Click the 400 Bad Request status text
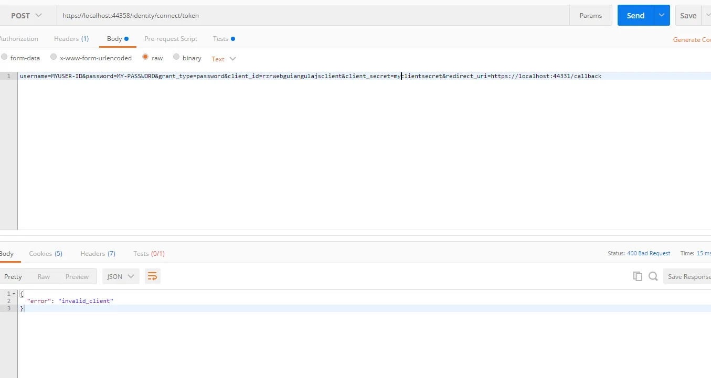The width and height of the screenshot is (711, 378). (649, 254)
